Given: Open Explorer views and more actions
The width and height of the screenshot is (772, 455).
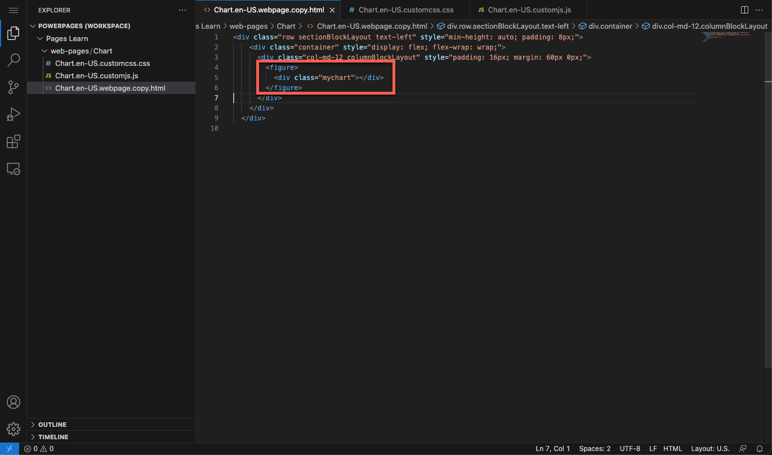Looking at the screenshot, I should pos(182,10).
